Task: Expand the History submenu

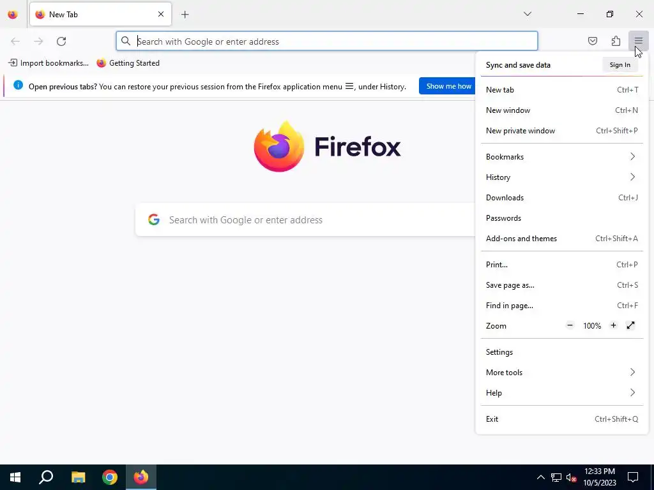Action: (x=562, y=177)
